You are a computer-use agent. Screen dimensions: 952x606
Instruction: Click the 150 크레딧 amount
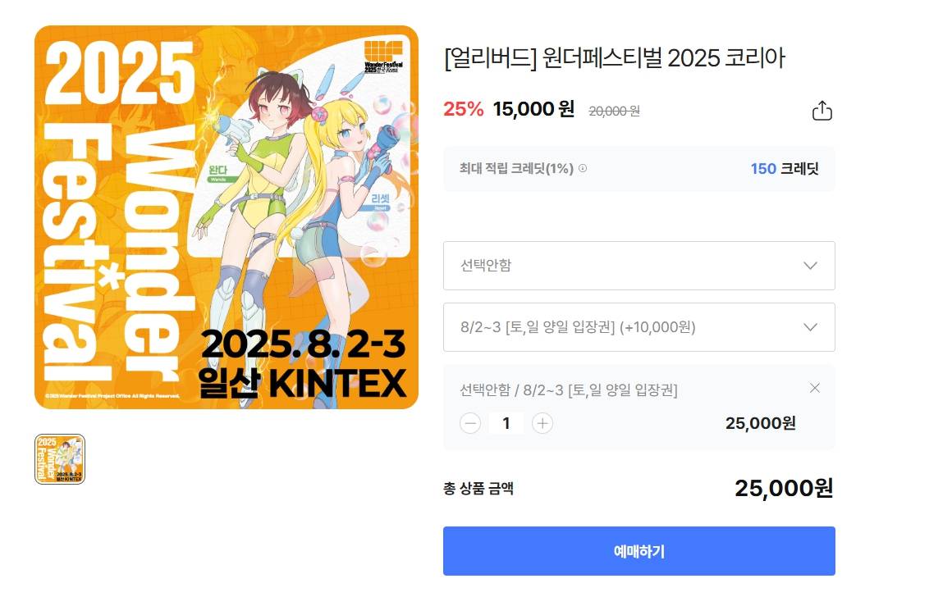point(785,169)
